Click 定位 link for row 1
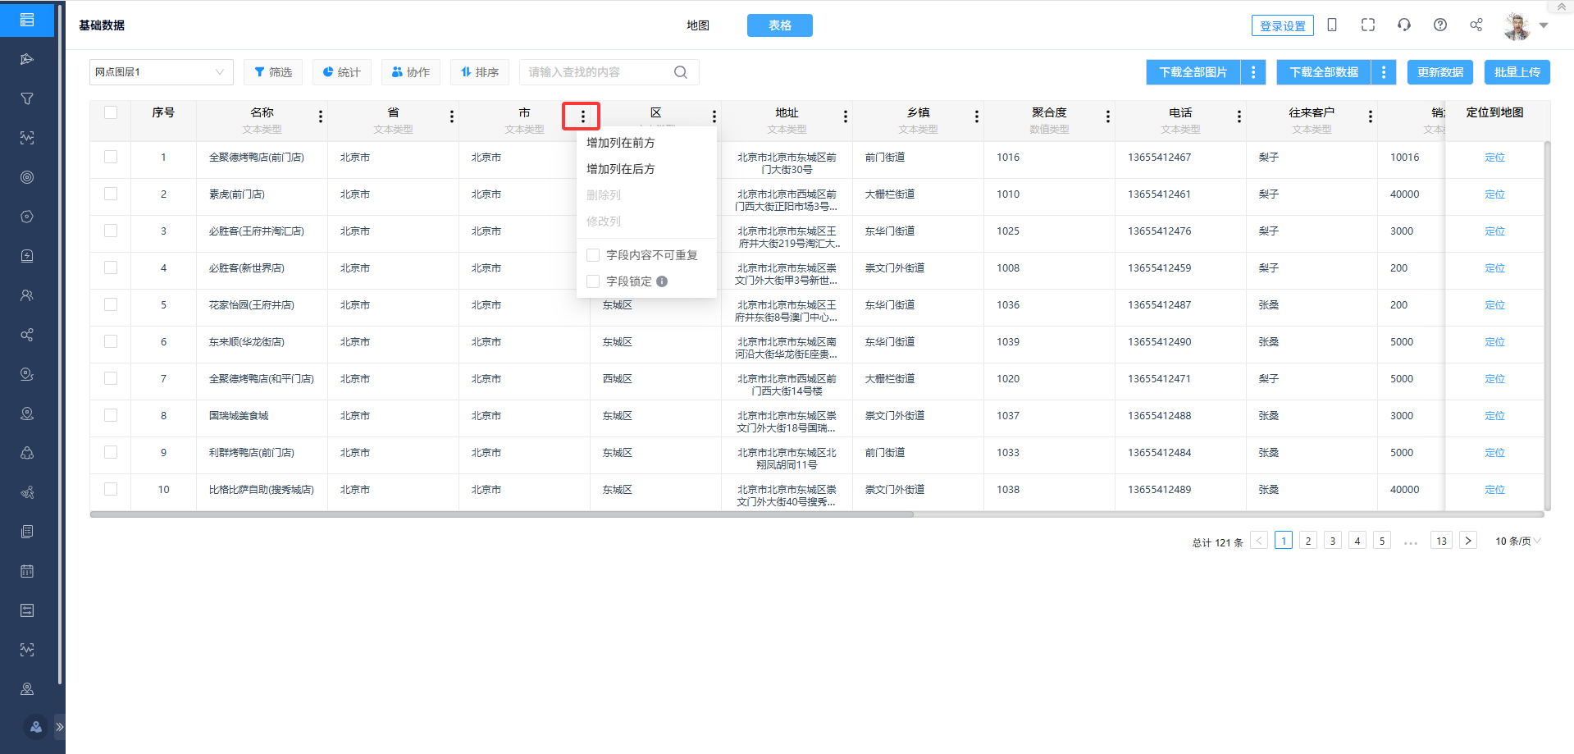 tap(1494, 158)
